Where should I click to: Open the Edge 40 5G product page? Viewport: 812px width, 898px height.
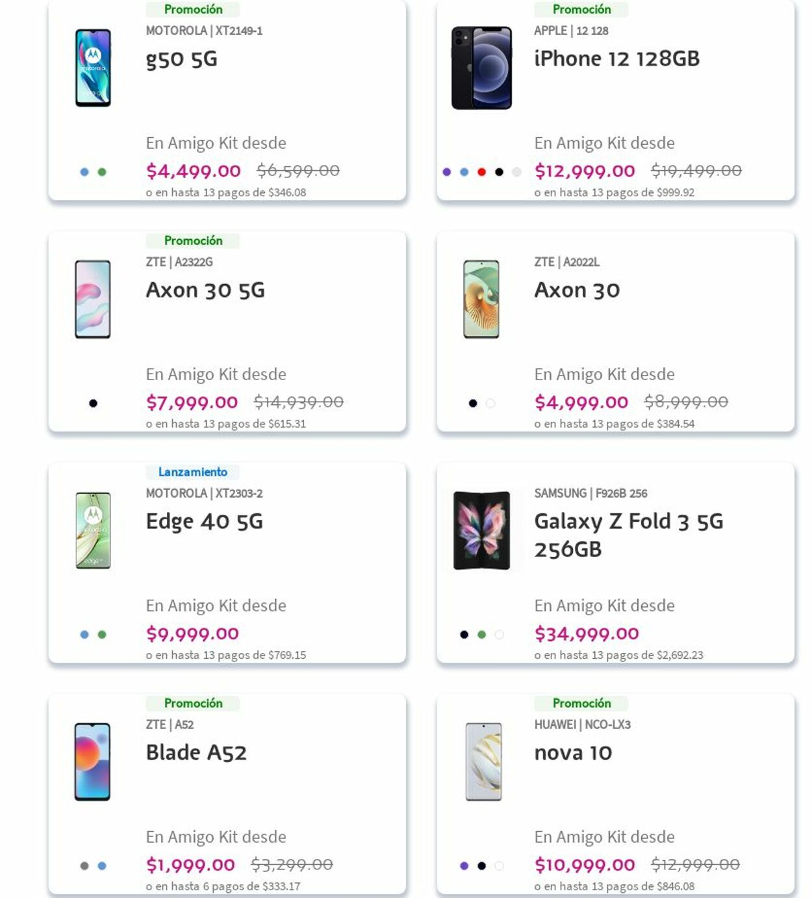point(204,522)
